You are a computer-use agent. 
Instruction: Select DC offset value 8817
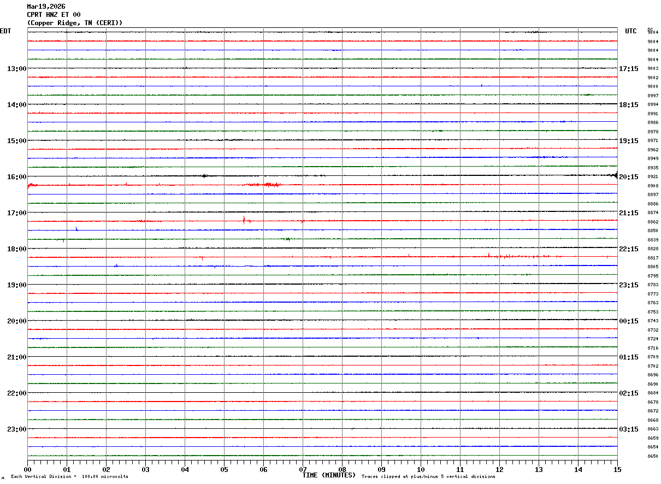(653, 258)
